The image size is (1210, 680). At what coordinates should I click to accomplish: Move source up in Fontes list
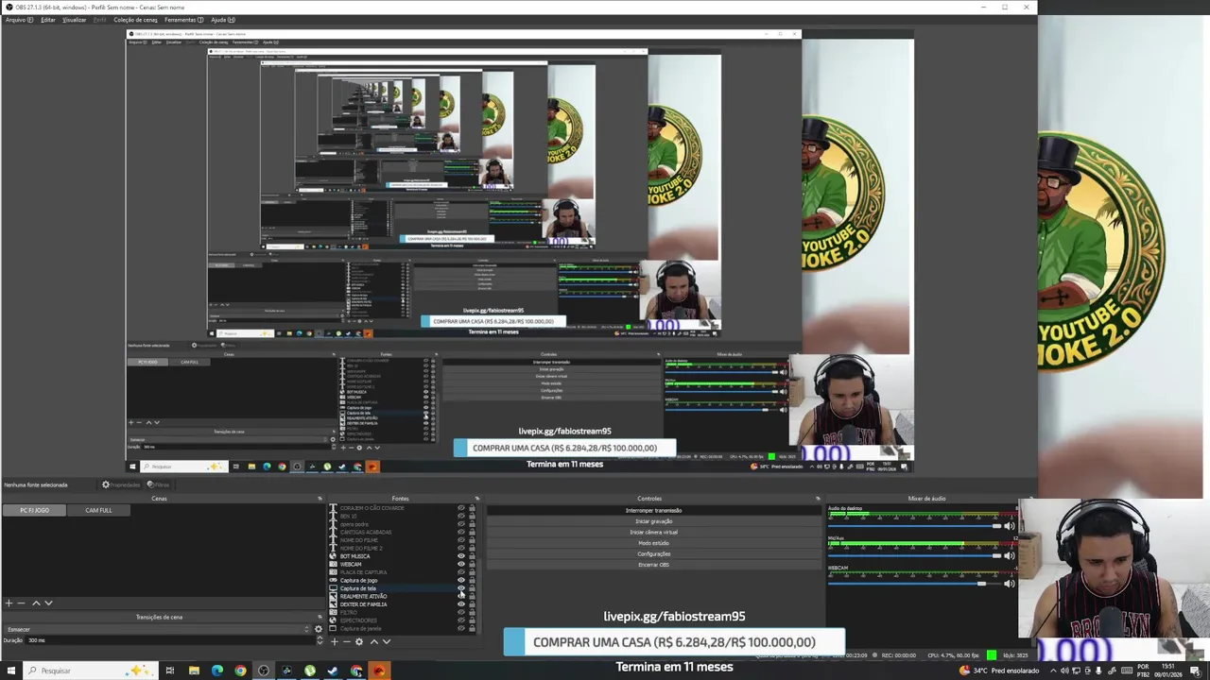point(374,641)
